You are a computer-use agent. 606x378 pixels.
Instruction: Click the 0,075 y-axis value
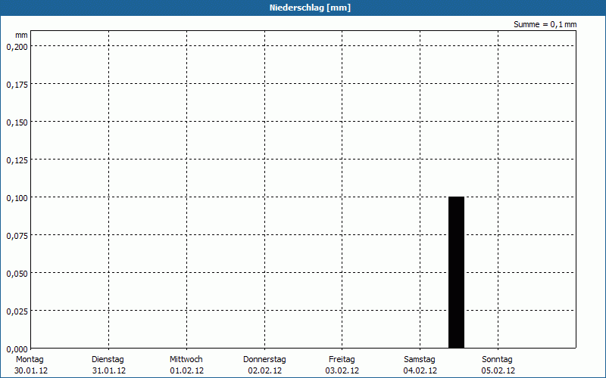click(x=17, y=236)
